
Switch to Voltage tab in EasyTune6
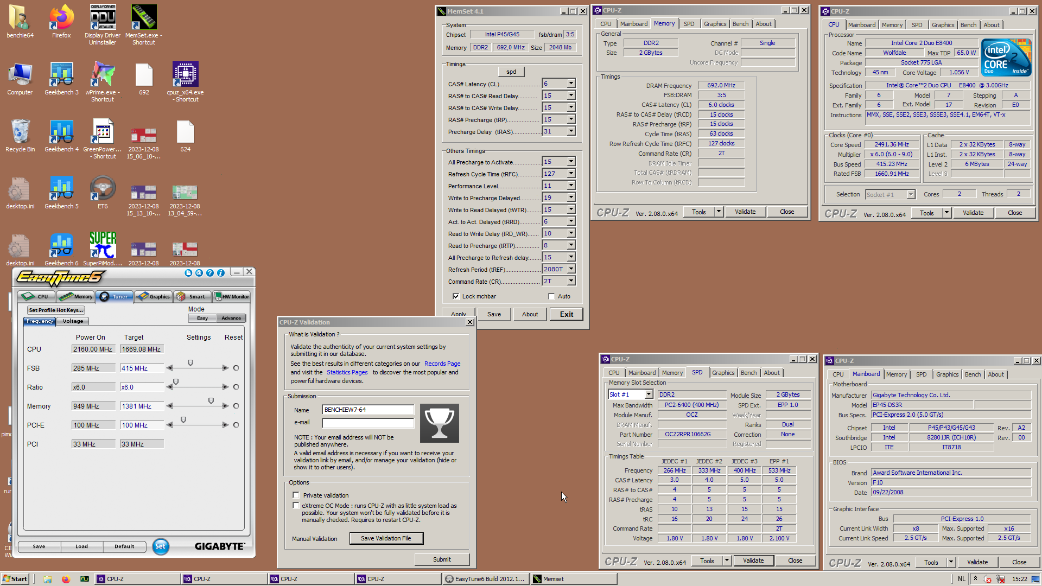coord(73,321)
